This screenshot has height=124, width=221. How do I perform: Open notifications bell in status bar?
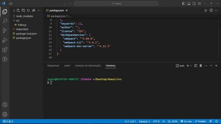(x=217, y=121)
